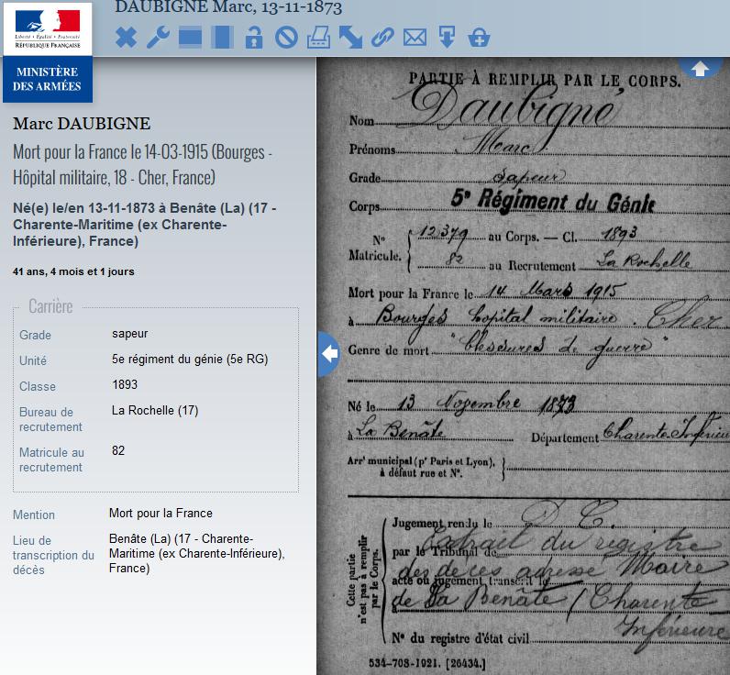Collapse panel with left arrow tab
Screen dimensions: 730x675
[x=328, y=354]
